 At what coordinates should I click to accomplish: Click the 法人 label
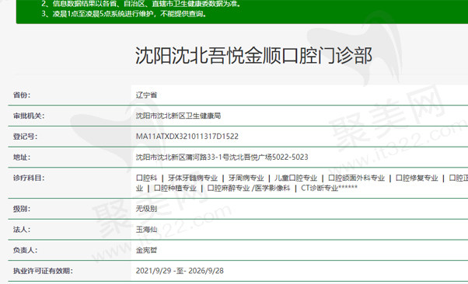22,230
